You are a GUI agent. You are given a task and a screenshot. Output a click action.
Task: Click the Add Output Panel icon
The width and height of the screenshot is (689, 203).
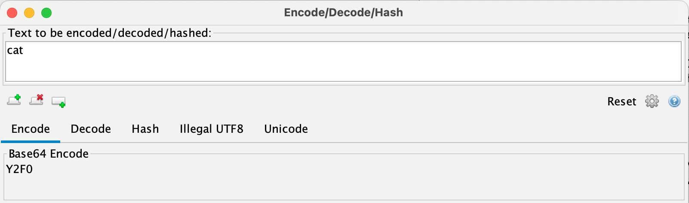[x=58, y=102]
